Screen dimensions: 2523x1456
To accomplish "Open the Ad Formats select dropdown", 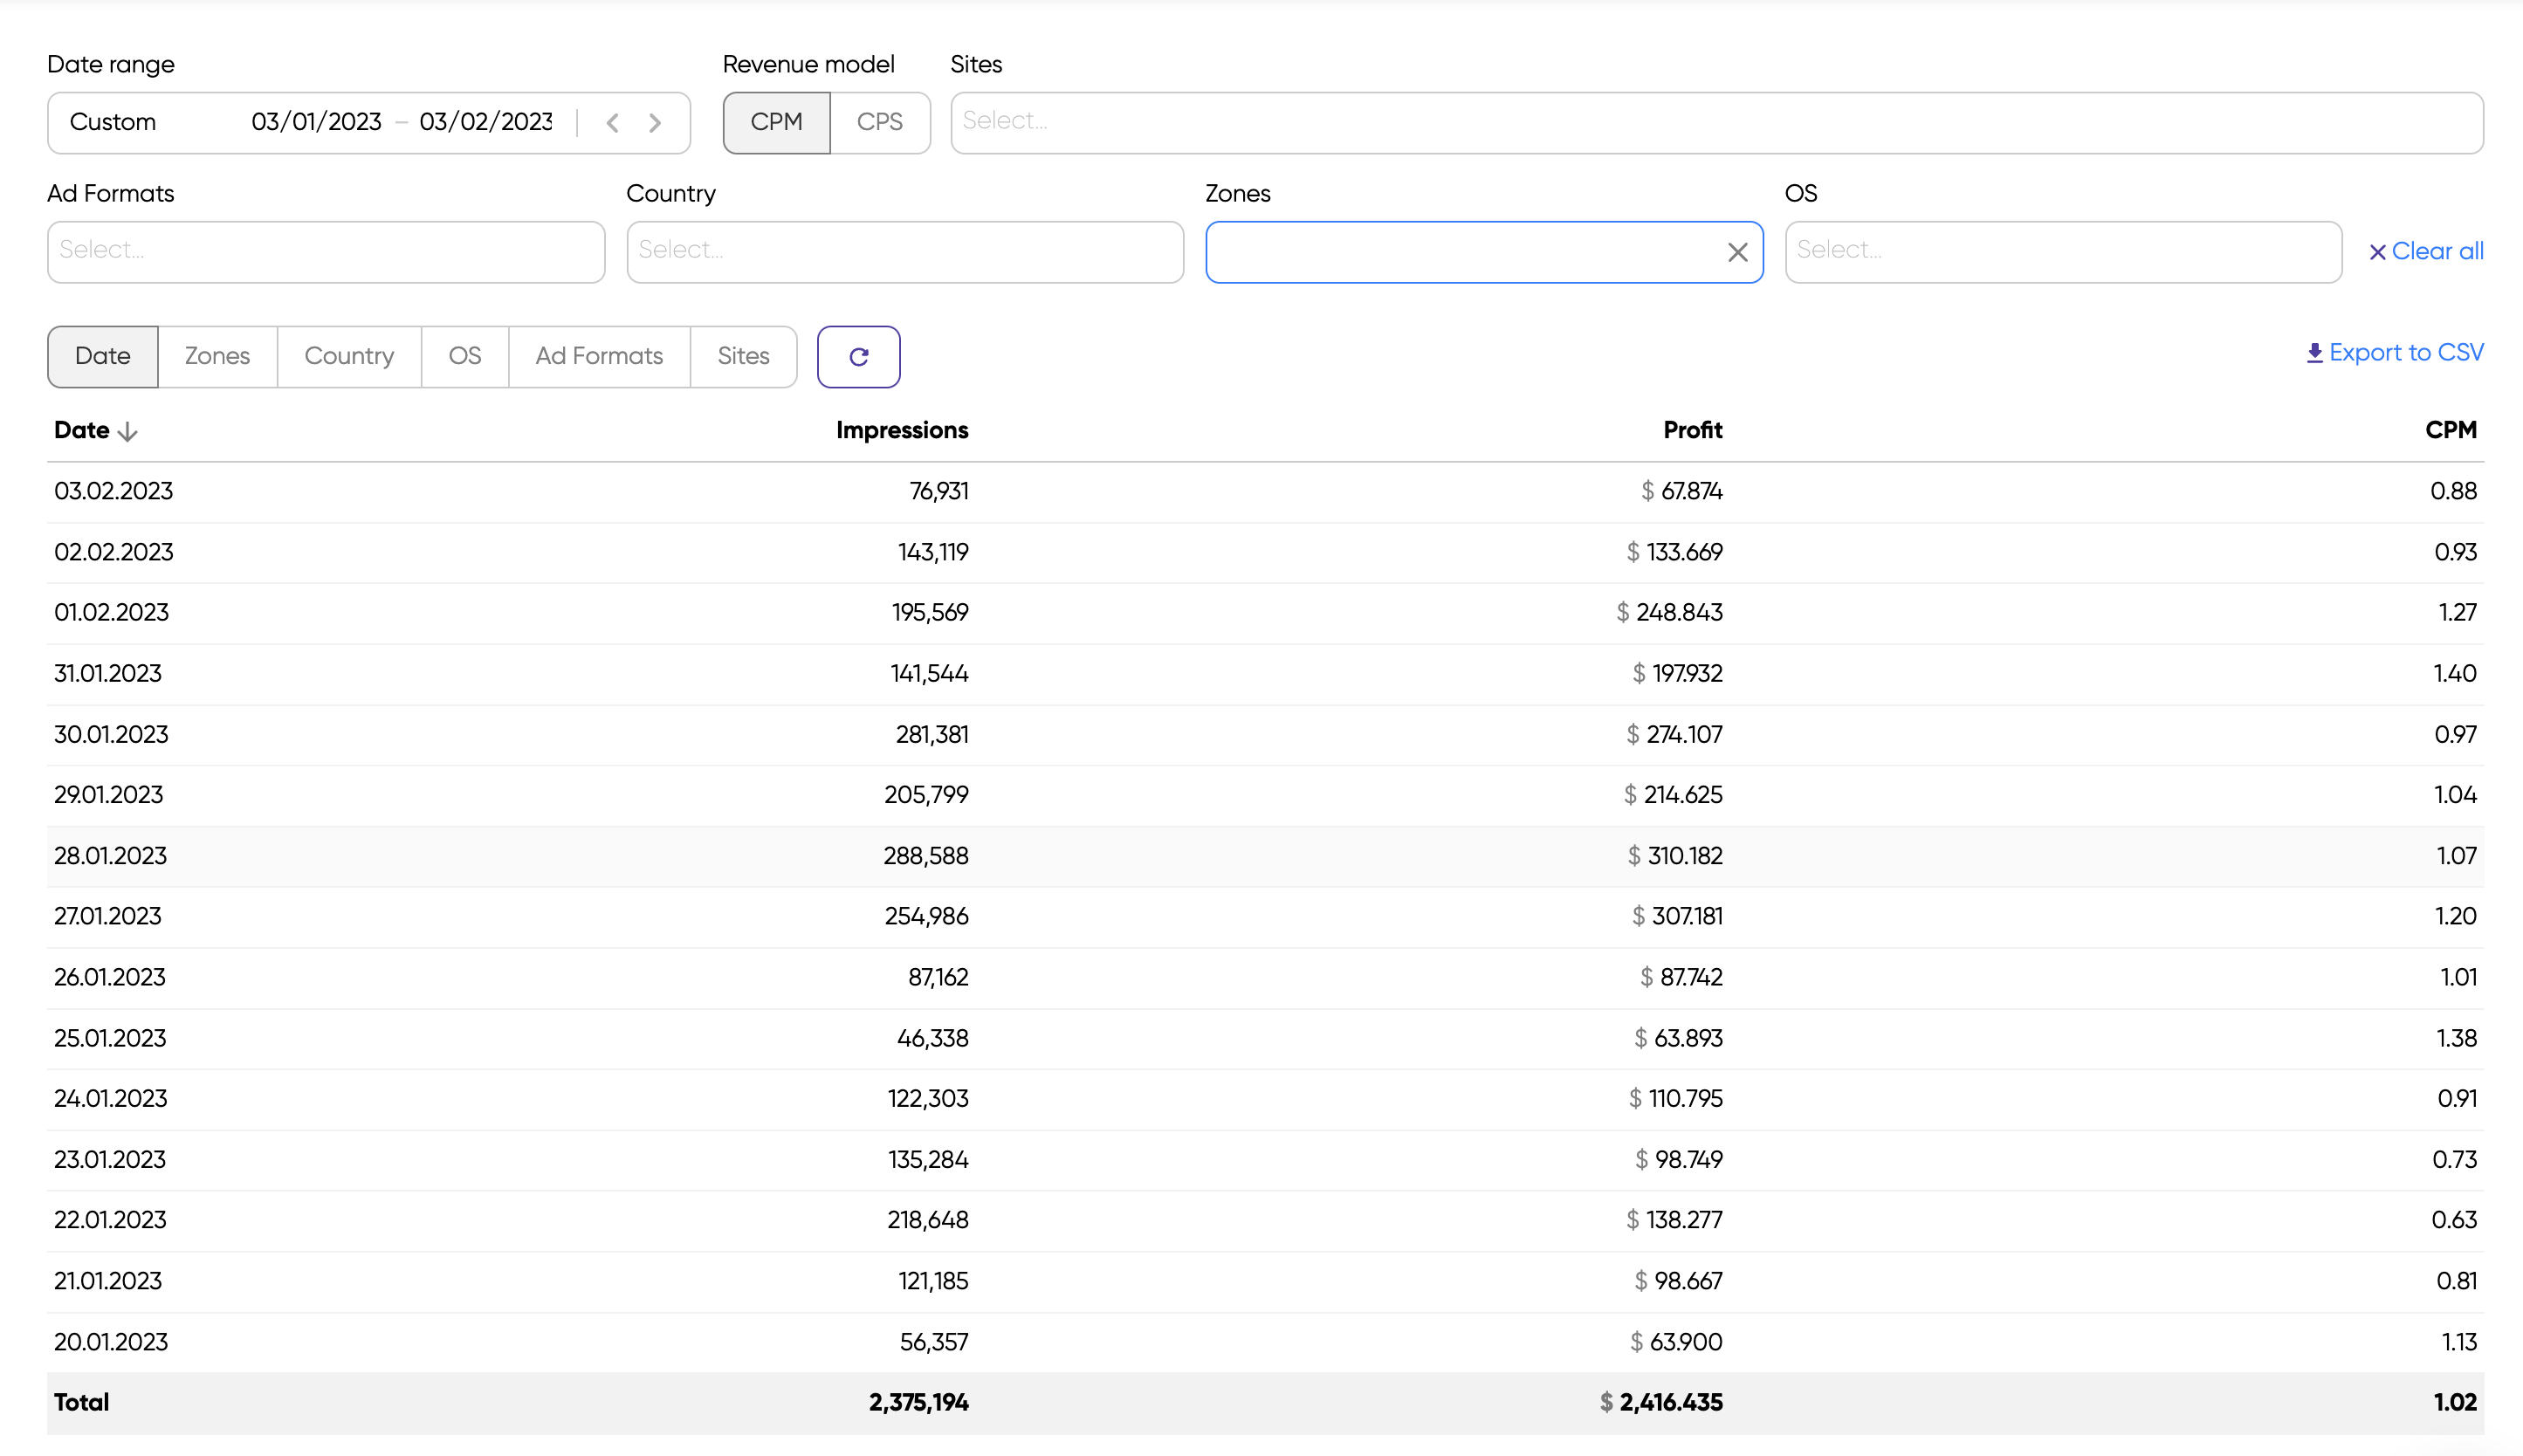I will pos(325,251).
